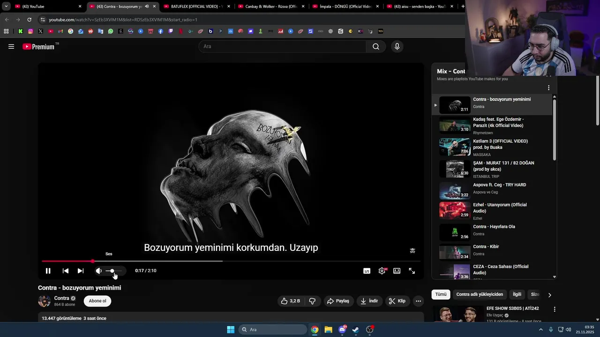The width and height of the screenshot is (600, 337).
Task: Play ŞAM - MURAT 131 / 82 DOĞAN
Action: [x=492, y=169]
